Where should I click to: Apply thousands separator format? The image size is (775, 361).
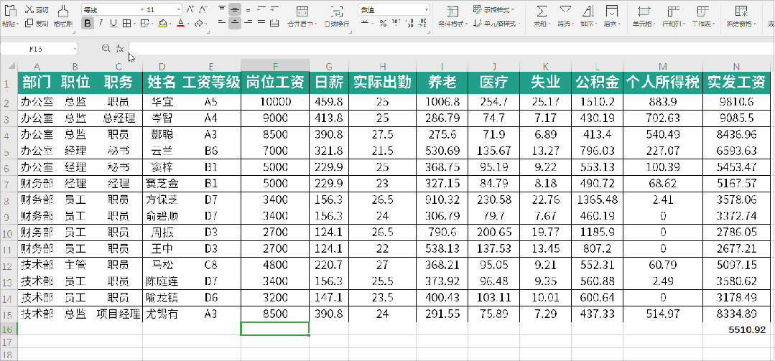pos(396,23)
